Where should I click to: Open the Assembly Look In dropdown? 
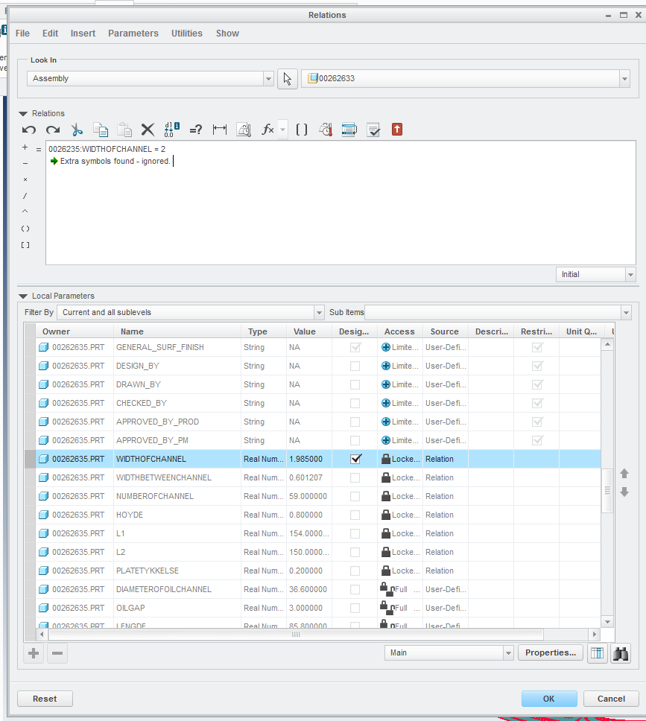tap(268, 79)
